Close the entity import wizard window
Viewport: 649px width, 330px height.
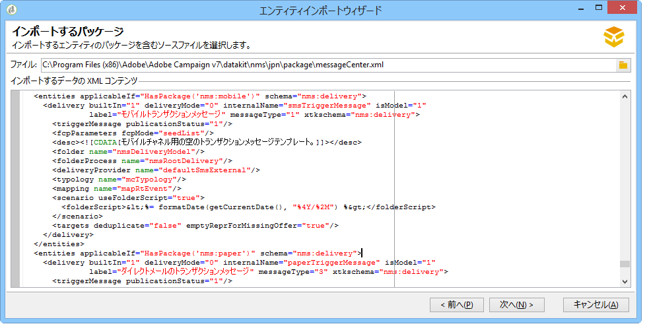622,8
